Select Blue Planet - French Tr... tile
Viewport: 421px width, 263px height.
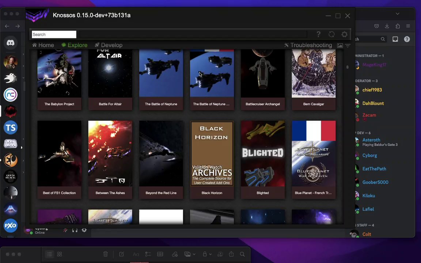[314, 160]
